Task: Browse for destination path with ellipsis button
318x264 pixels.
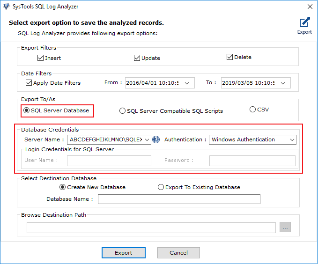Action: click(285, 227)
